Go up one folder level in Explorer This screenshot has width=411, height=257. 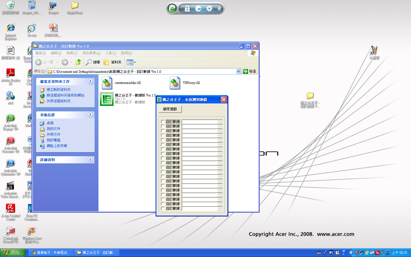coord(78,62)
